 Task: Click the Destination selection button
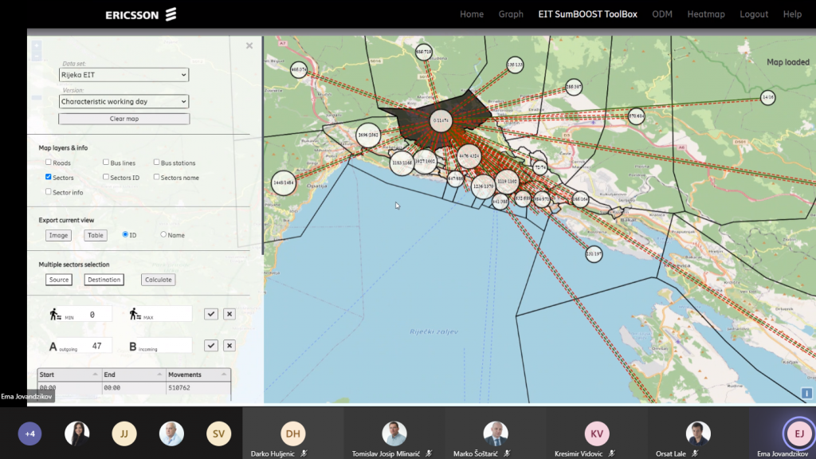104,280
